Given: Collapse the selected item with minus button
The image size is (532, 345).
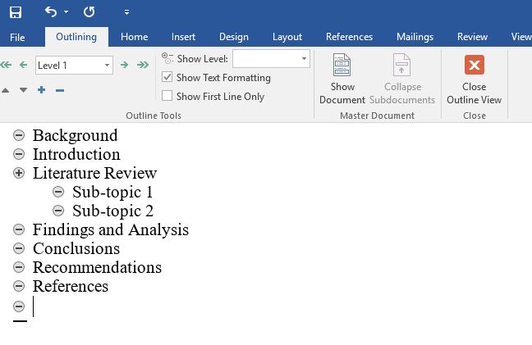Looking at the screenshot, I should (60, 90).
